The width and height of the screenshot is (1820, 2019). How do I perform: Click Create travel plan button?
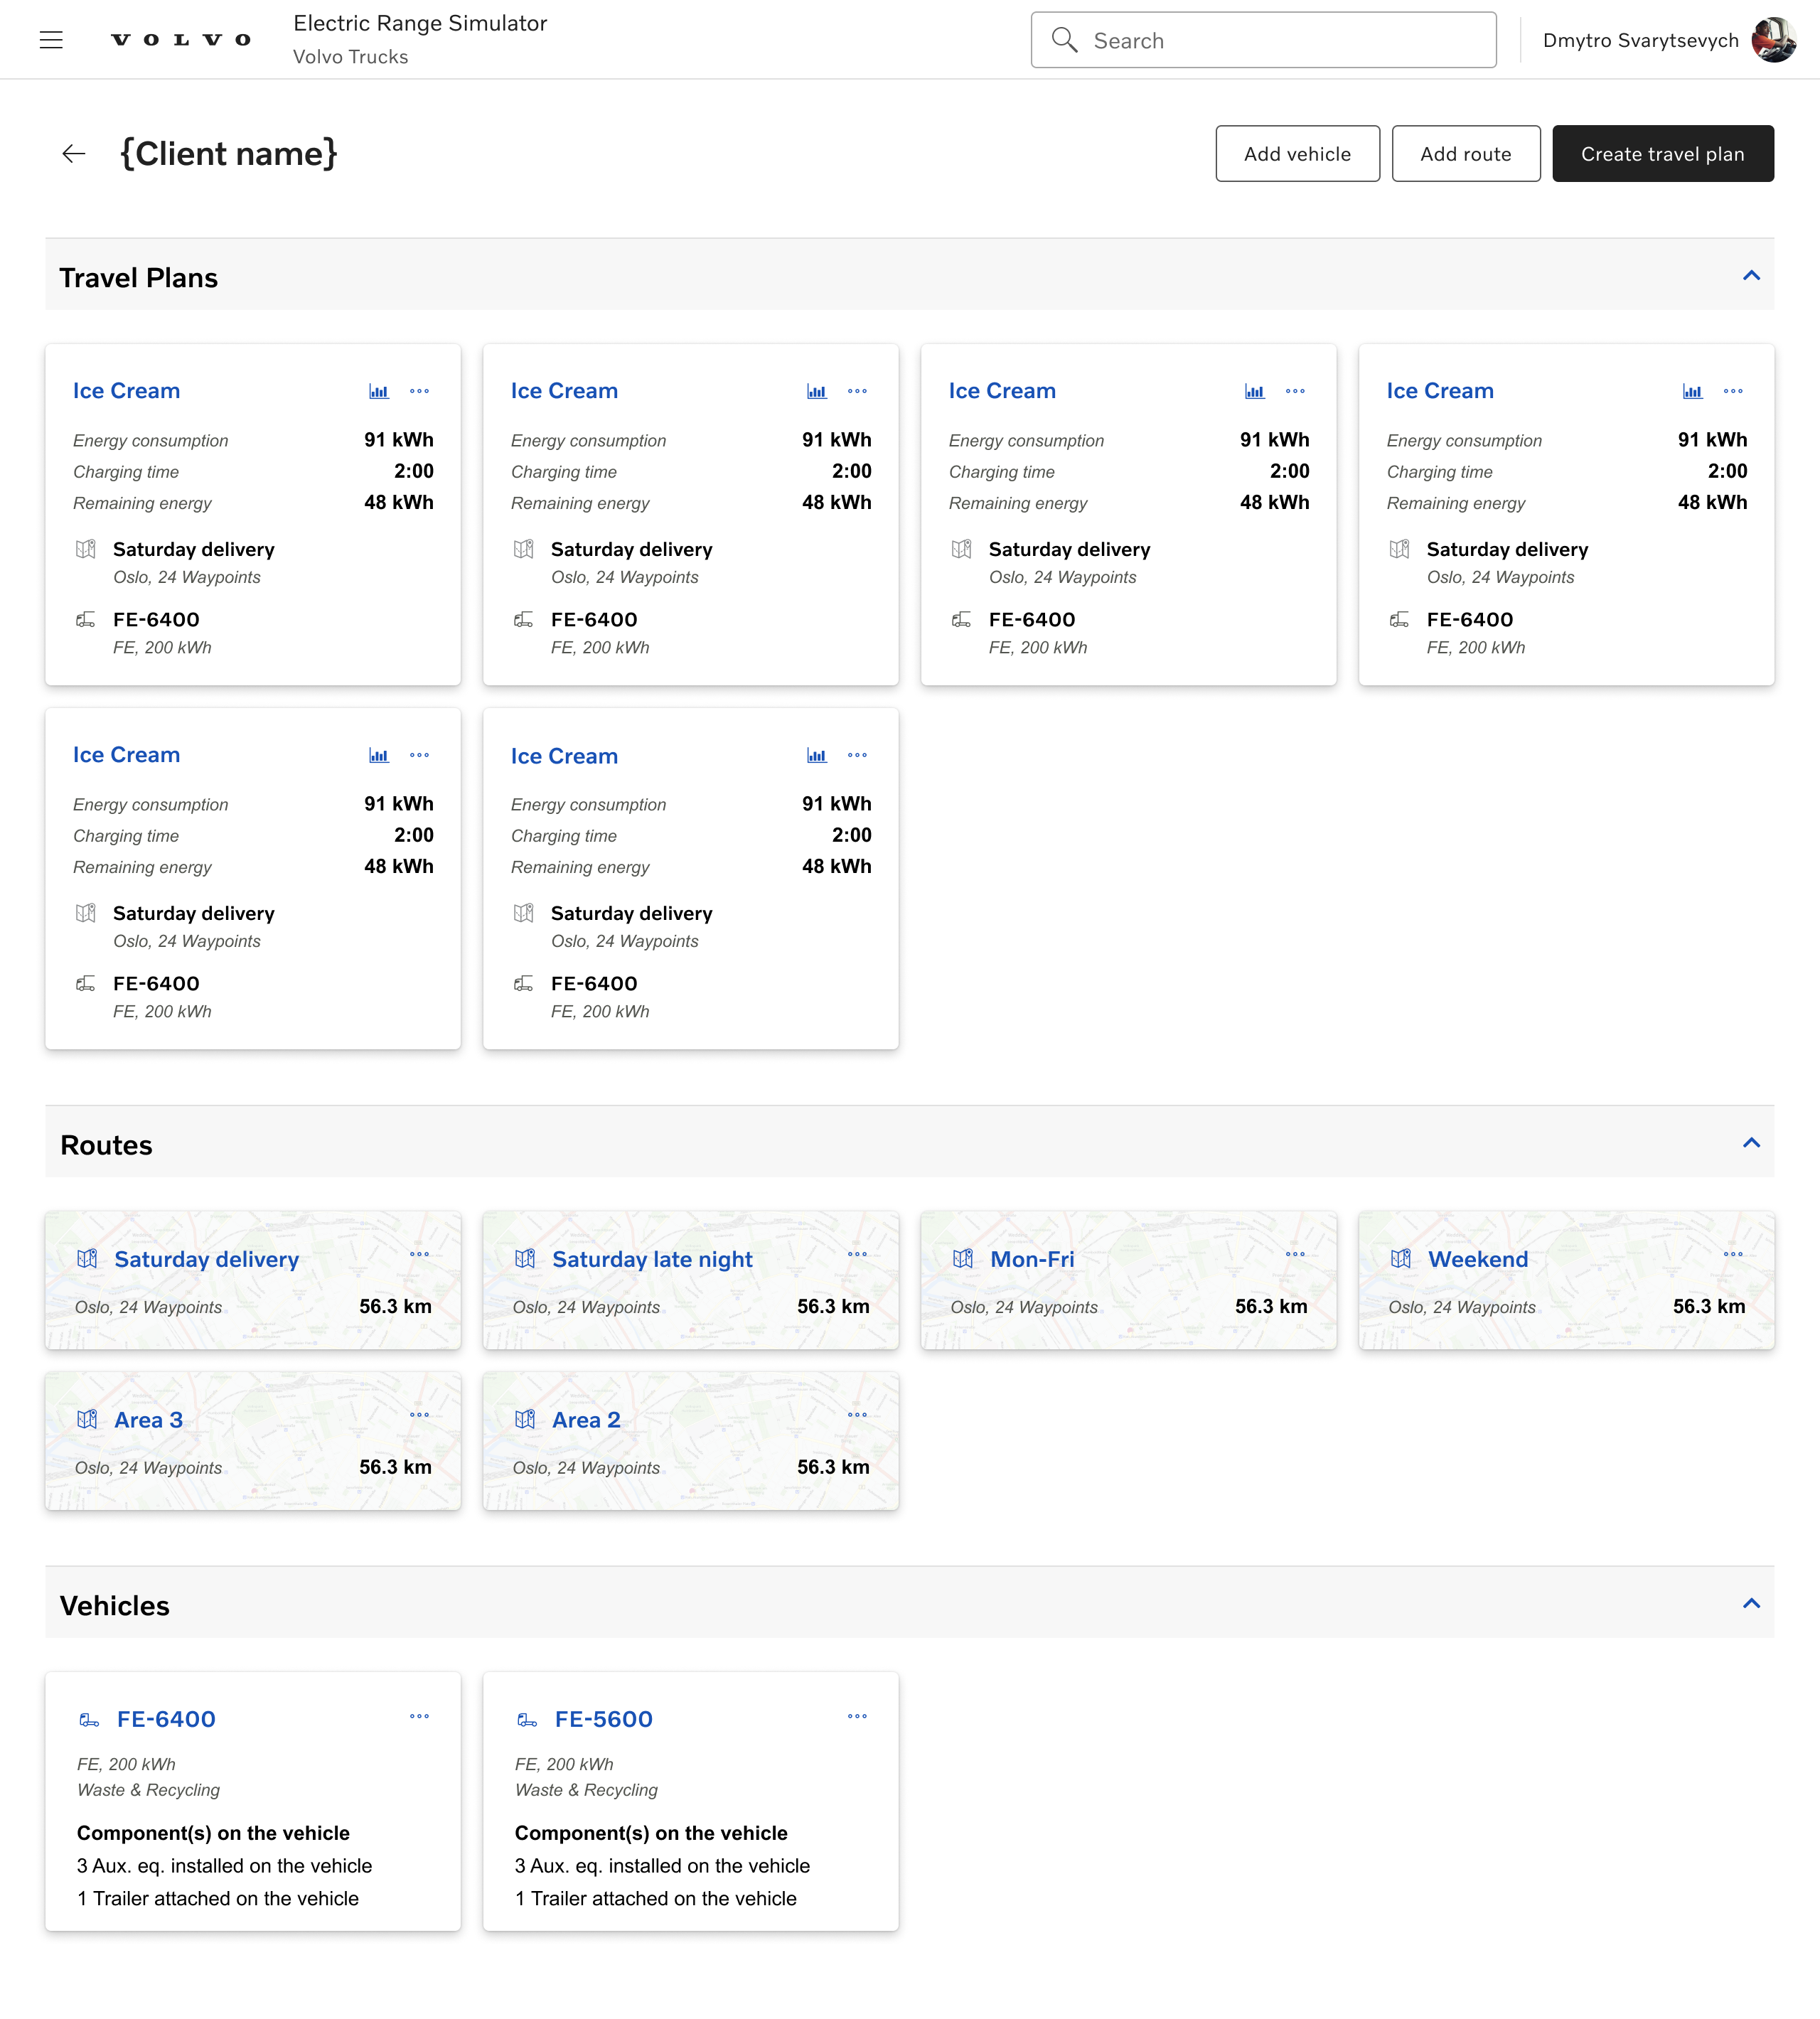(1663, 154)
